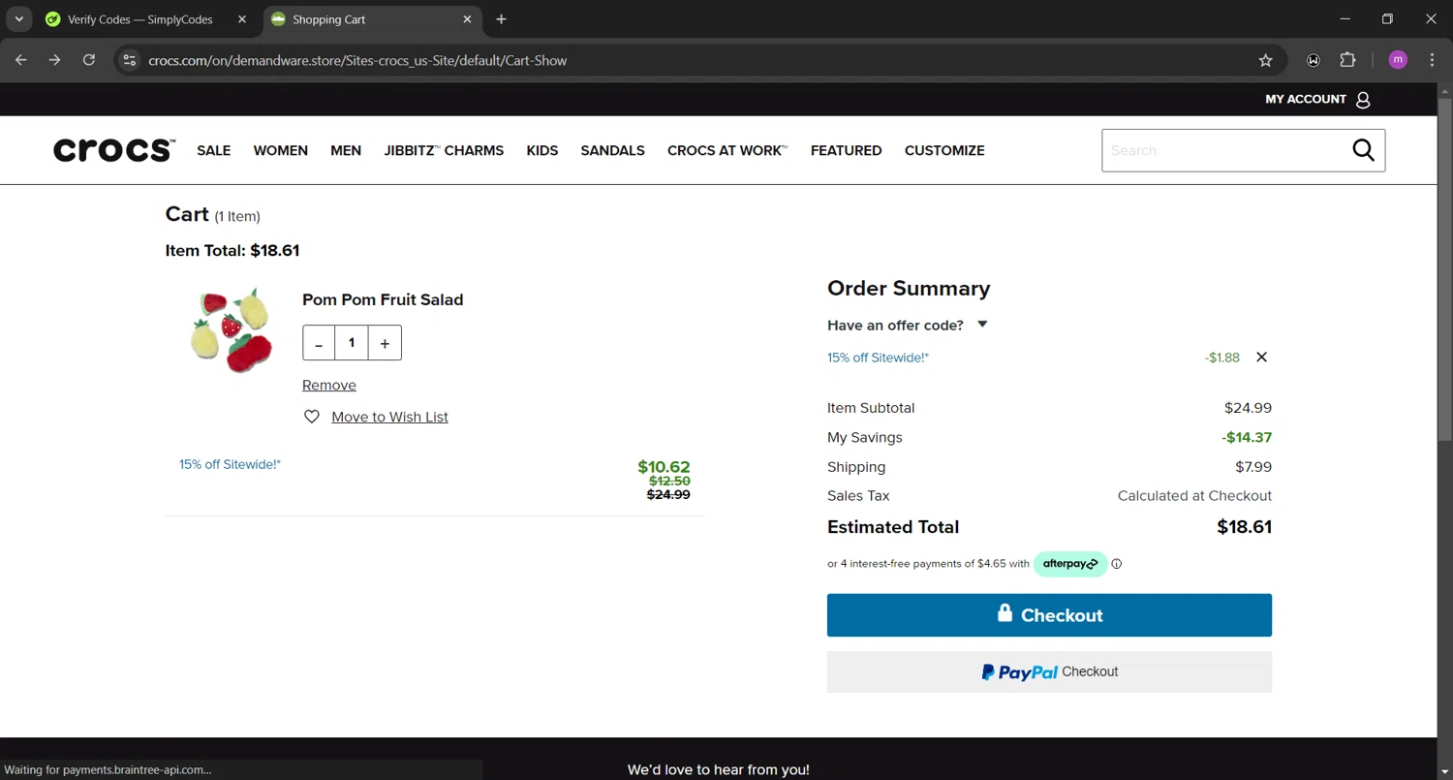Screen dimensions: 1453x780
Task: View site information icon in address bar
Action: (129, 60)
